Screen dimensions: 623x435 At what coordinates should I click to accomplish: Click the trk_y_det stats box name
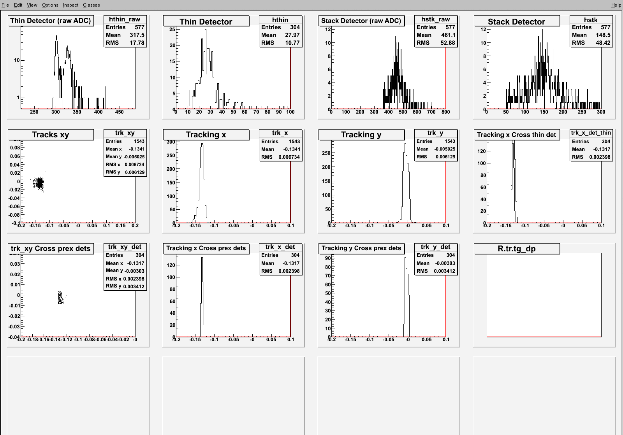coord(436,247)
